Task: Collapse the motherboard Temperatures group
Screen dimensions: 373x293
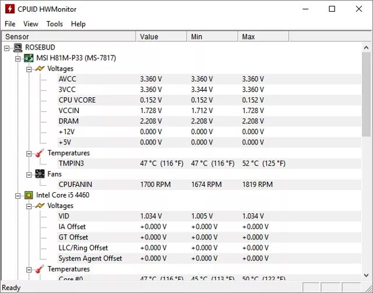Action: click(29, 154)
